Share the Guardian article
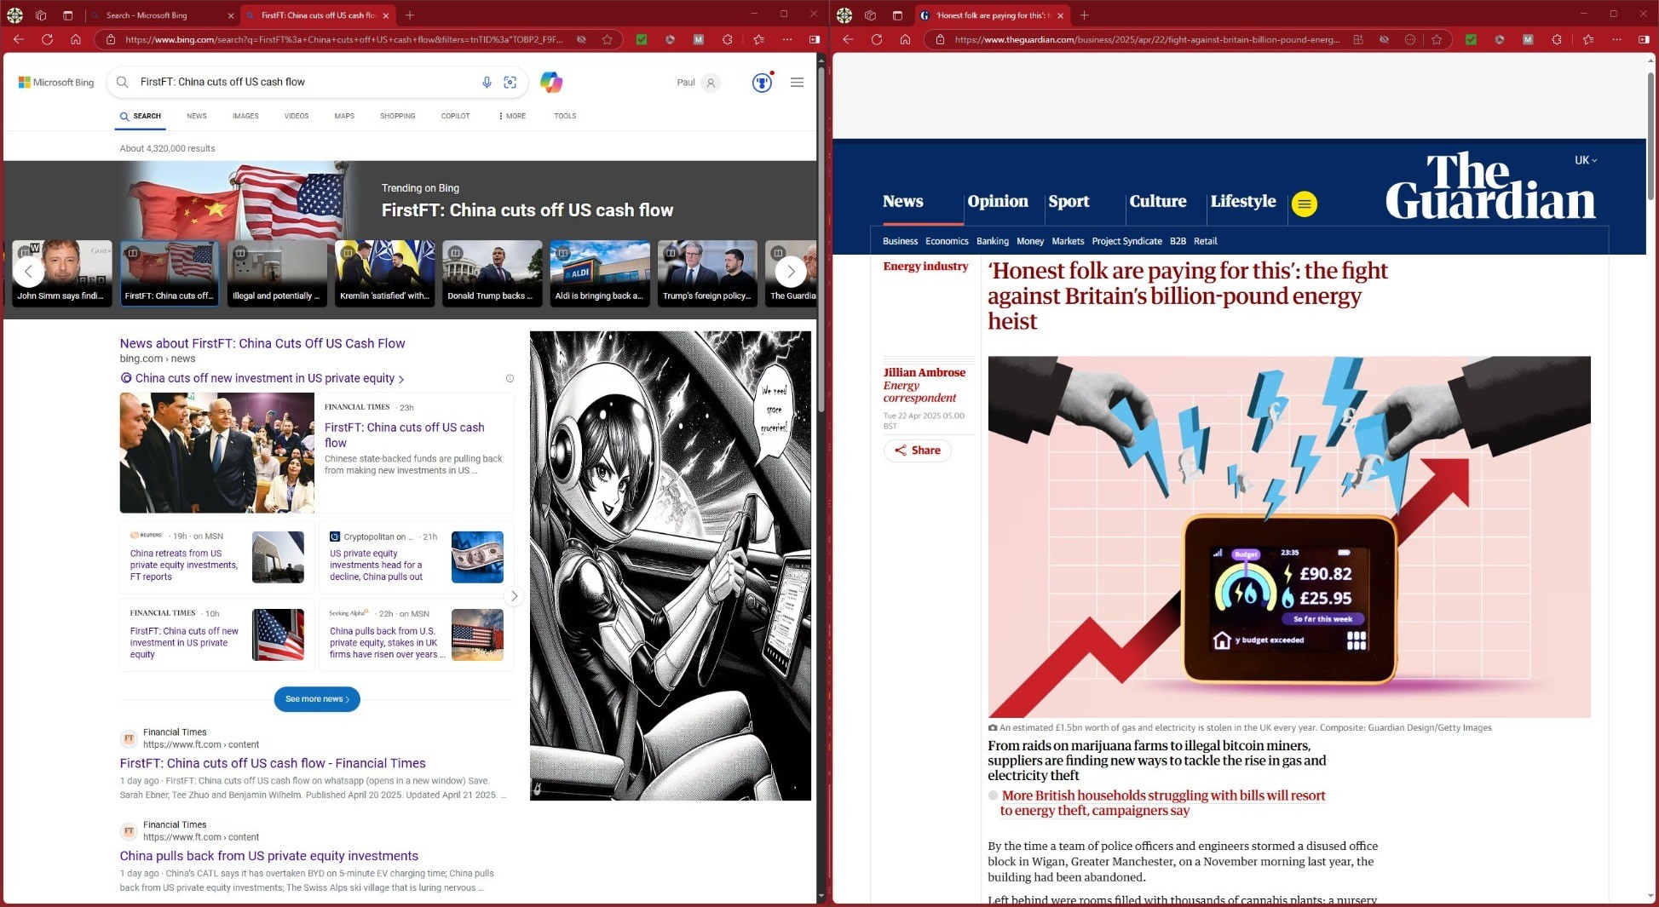This screenshot has width=1659, height=907. pos(917,451)
